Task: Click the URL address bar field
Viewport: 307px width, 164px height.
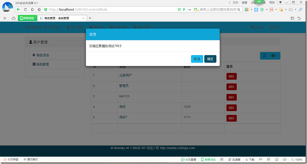Action: click(x=111, y=10)
